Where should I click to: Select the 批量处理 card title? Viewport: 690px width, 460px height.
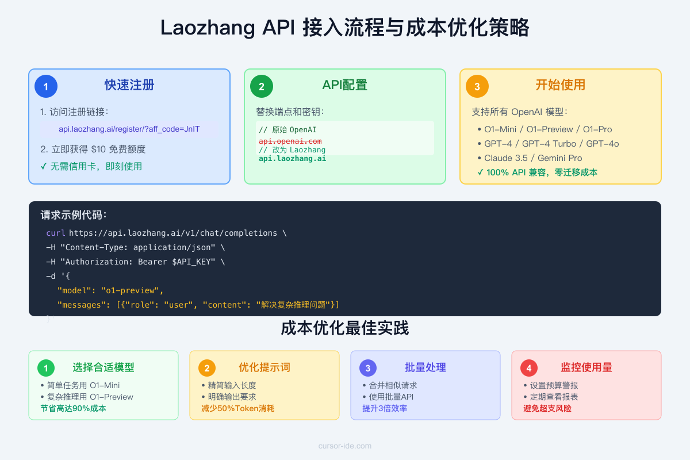point(425,367)
